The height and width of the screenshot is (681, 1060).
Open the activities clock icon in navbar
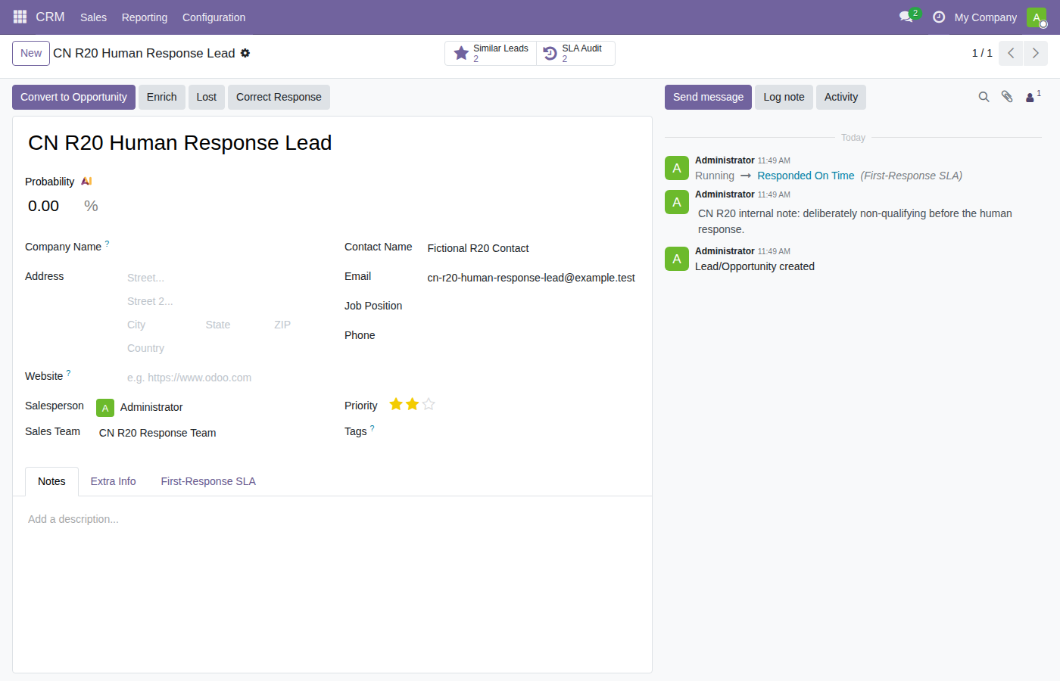pyautogui.click(x=939, y=17)
